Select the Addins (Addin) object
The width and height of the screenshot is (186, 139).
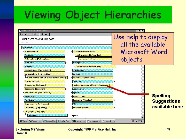pos(44,51)
